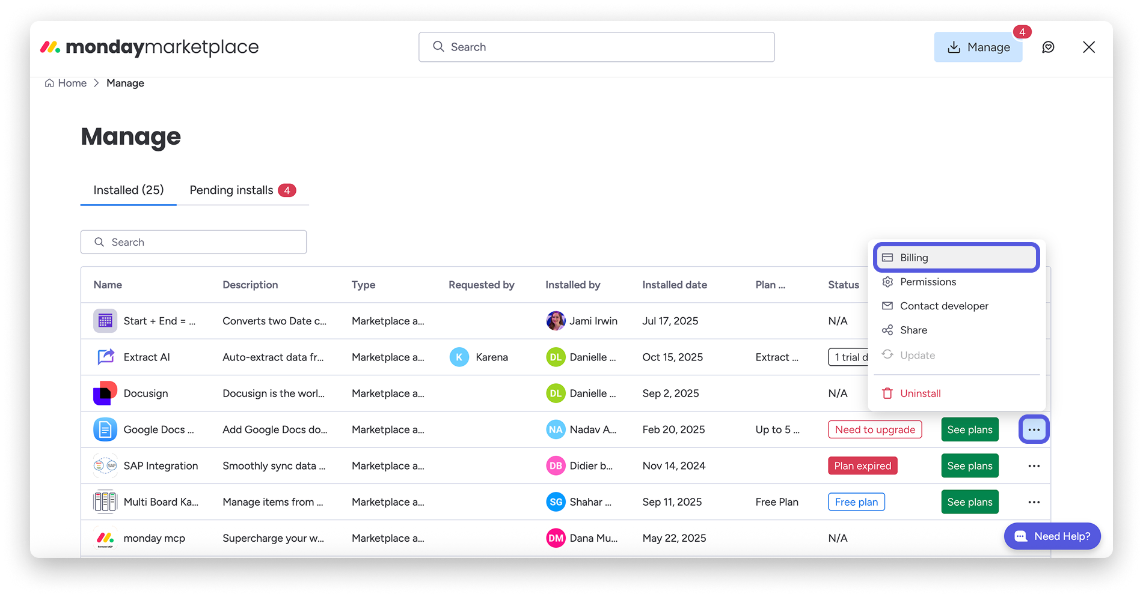Click the Free Plan cell in Plan column

[777, 502]
